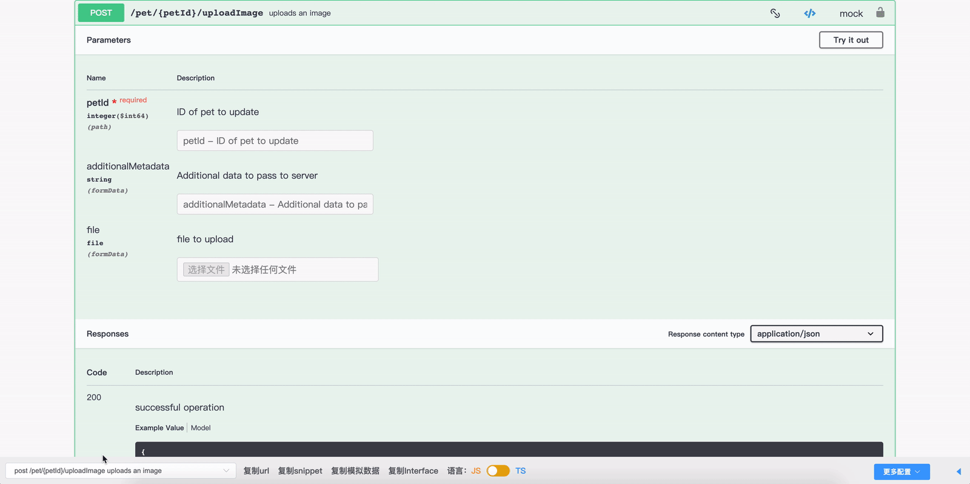
Task: Open the Response content type dropdown
Action: pyautogui.click(x=816, y=334)
